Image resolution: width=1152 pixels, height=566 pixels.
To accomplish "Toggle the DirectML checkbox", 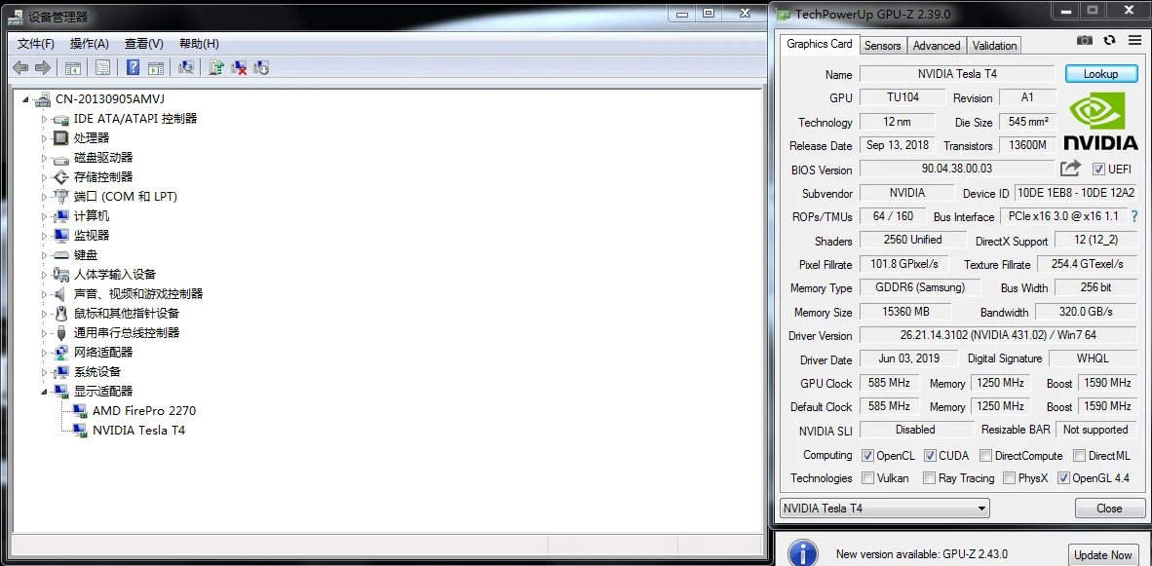I will [1079, 455].
